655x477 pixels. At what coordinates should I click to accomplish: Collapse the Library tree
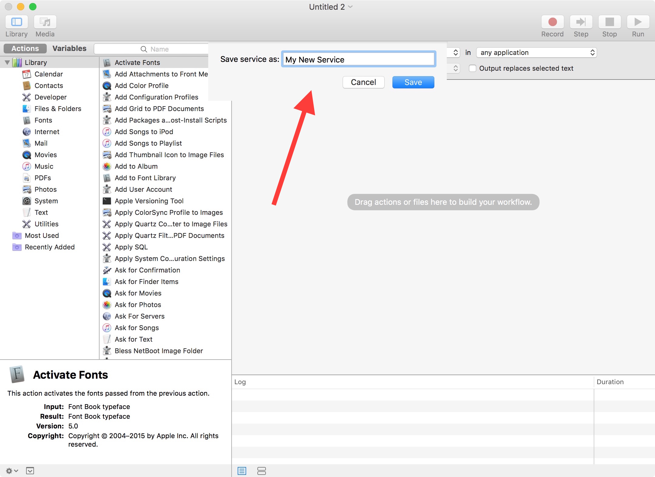click(7, 62)
